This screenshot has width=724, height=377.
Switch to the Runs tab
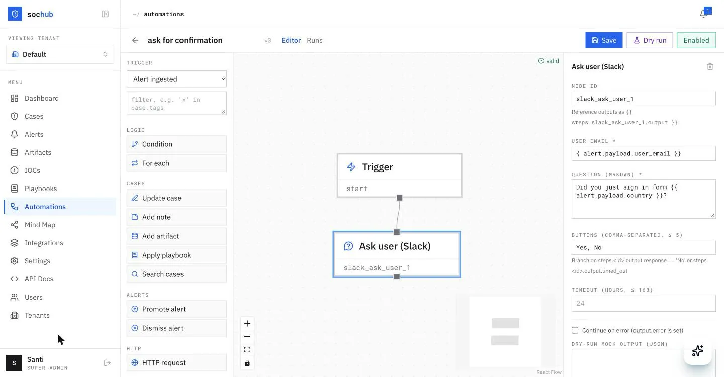[x=315, y=40]
